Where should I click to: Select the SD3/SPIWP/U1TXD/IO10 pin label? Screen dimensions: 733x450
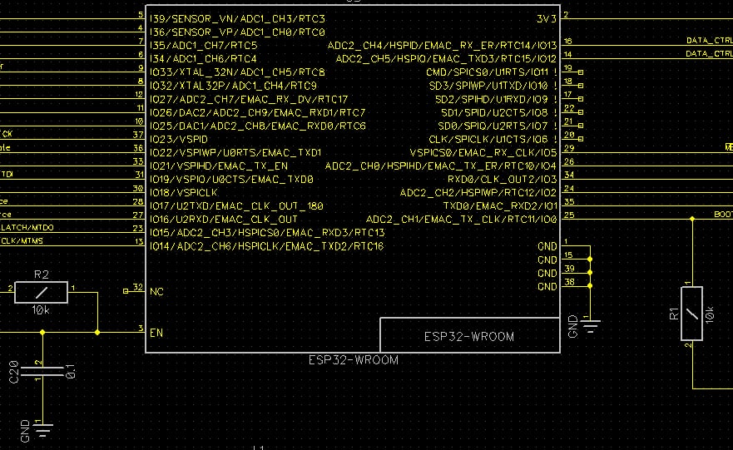pyautogui.click(x=488, y=86)
